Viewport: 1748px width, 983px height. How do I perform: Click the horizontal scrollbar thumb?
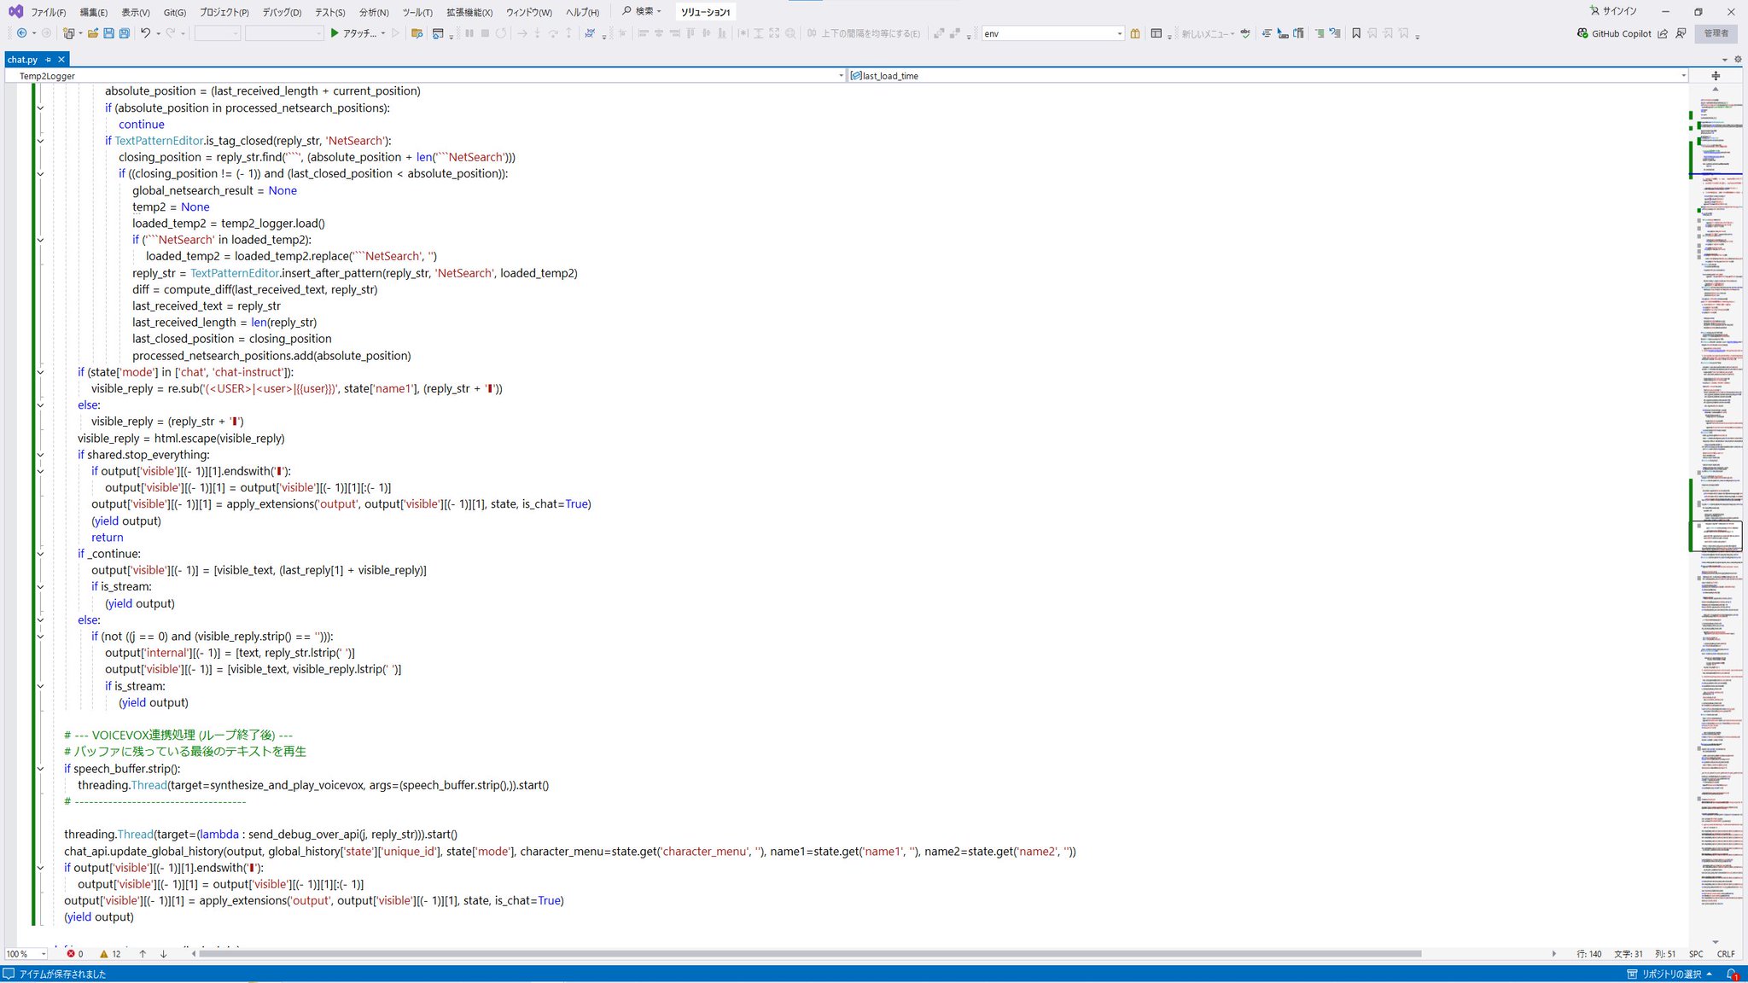[x=810, y=954]
